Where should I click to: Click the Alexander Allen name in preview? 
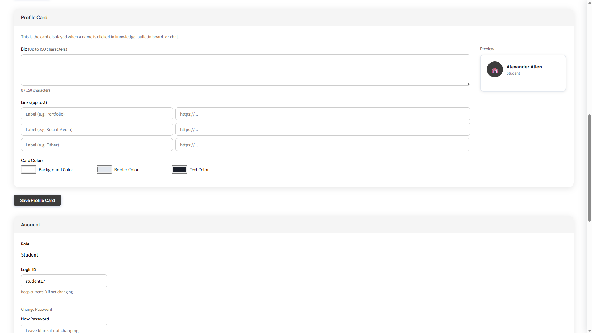point(524,67)
